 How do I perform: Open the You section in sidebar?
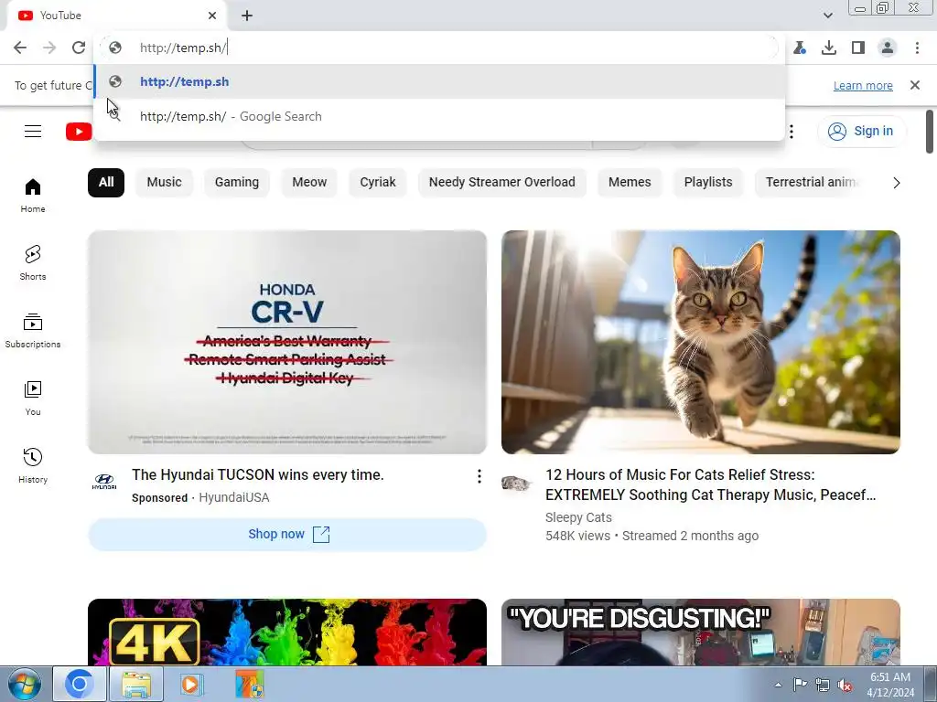tap(33, 399)
